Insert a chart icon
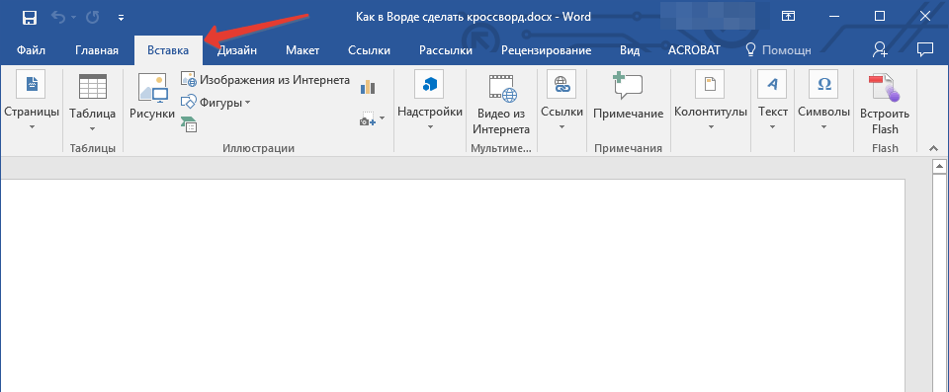Image resolution: width=949 pixels, height=392 pixels. point(368,87)
